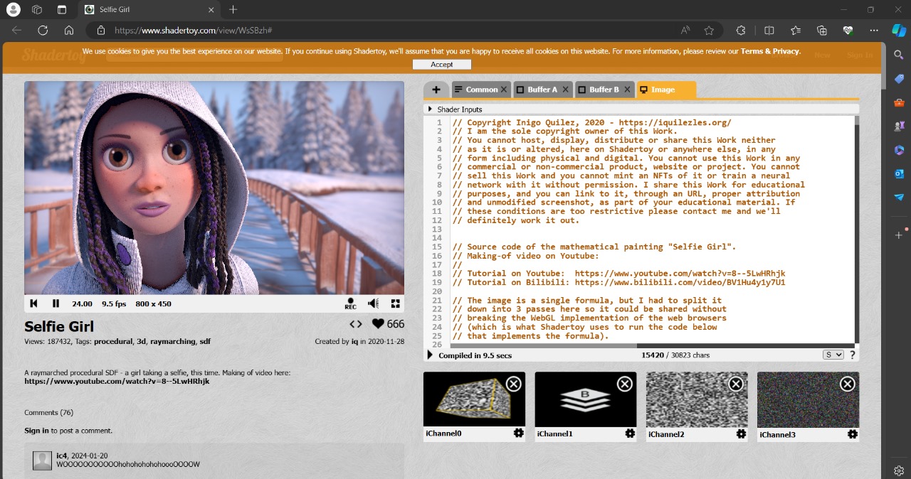This screenshot has width=911, height=479.
Task: Open browser collections
Action: point(822,31)
